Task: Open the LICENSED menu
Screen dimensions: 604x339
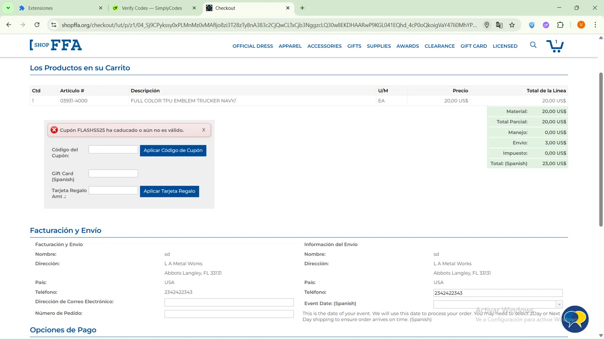Action: click(505, 46)
